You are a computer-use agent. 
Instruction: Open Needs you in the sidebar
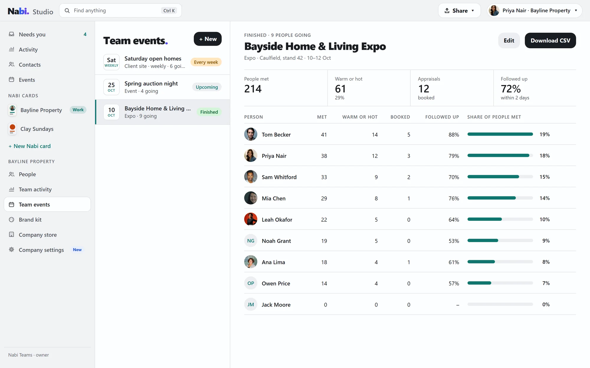(x=47, y=34)
